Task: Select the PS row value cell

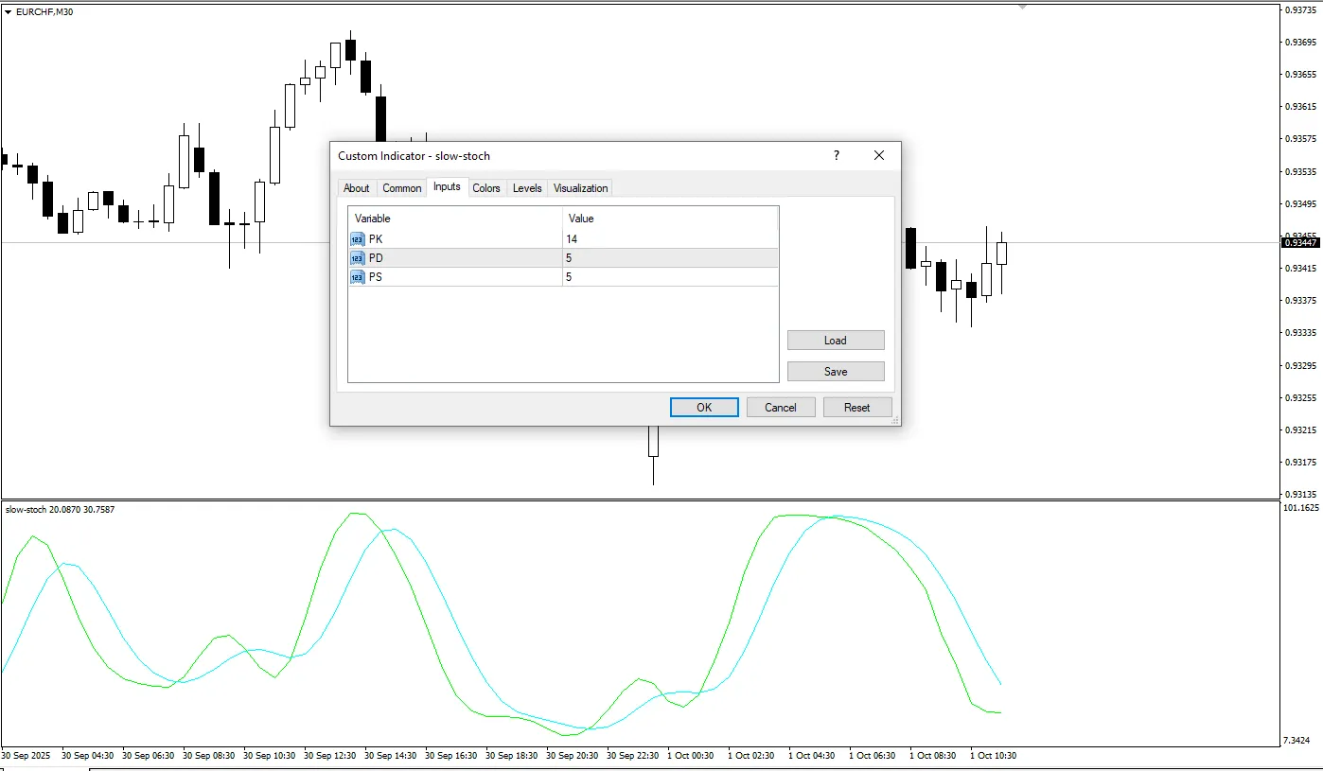Action: click(668, 277)
